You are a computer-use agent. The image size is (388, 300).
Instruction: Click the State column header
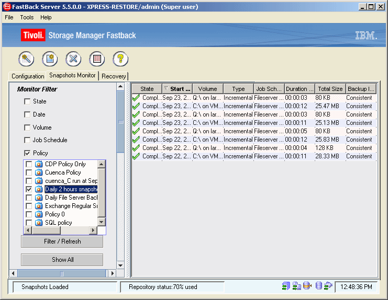[x=147, y=89]
